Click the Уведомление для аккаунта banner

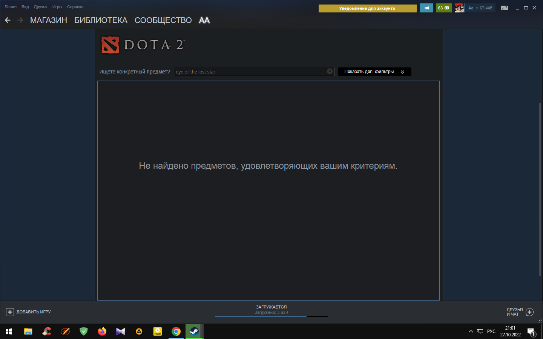point(367,8)
